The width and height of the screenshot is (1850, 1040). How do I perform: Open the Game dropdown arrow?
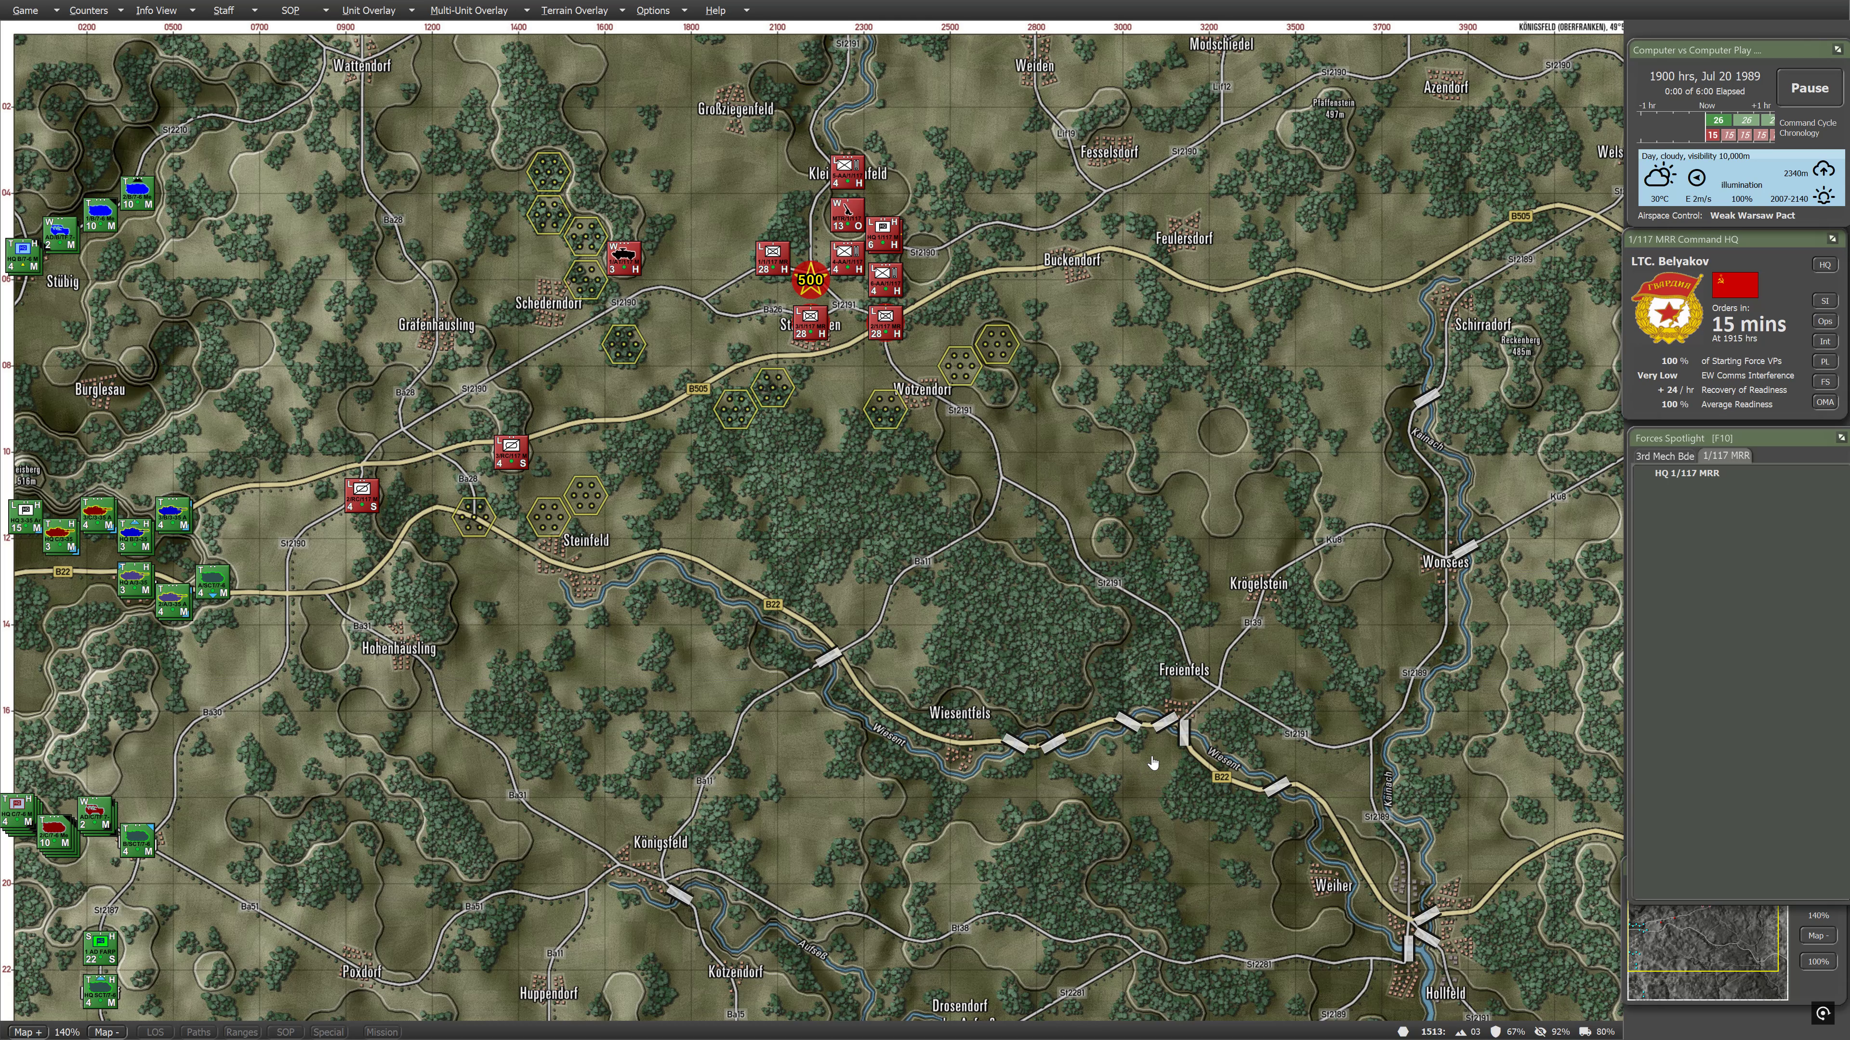(x=57, y=10)
